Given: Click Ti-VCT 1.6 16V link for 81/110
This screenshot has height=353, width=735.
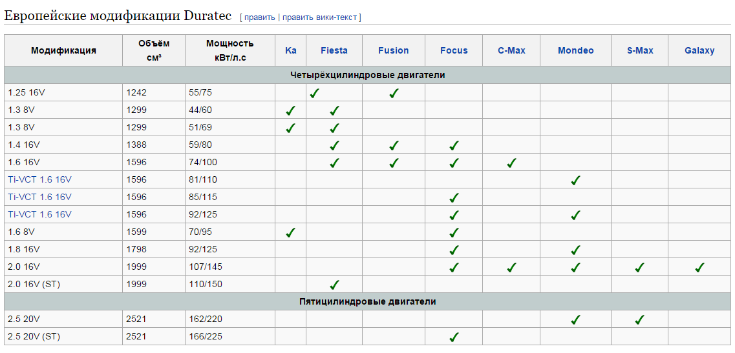Looking at the screenshot, I should click(39, 179).
